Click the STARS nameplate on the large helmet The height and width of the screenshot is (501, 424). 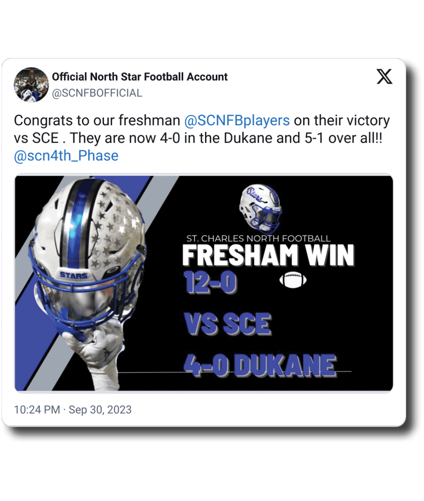(x=74, y=275)
